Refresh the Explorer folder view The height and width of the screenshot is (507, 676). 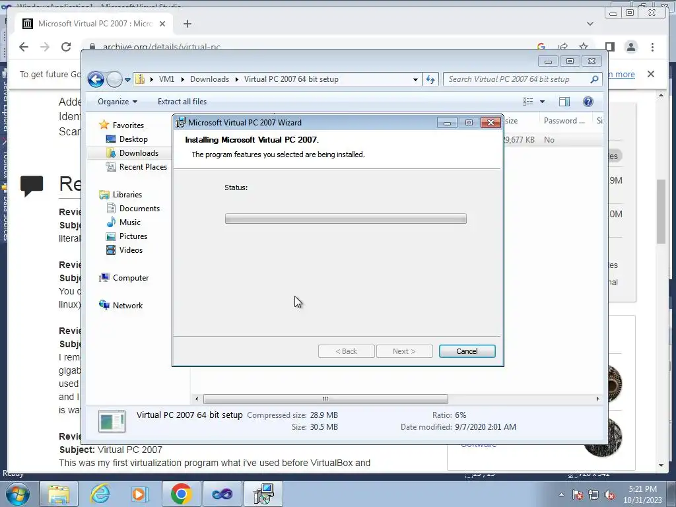(430, 79)
